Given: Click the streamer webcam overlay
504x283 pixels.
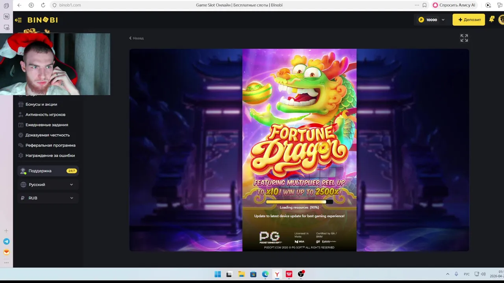Looking at the screenshot, I should 55,64.
